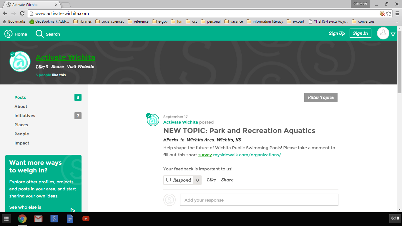This screenshot has height=226, width=402.
Task: Click the Search magnifier icon
Action: [x=39, y=34]
